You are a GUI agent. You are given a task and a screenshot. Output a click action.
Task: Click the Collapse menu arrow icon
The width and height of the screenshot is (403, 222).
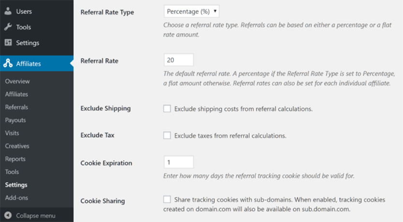8,215
